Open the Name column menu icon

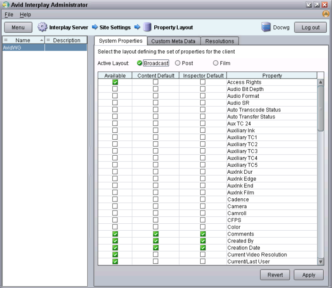click(6, 40)
